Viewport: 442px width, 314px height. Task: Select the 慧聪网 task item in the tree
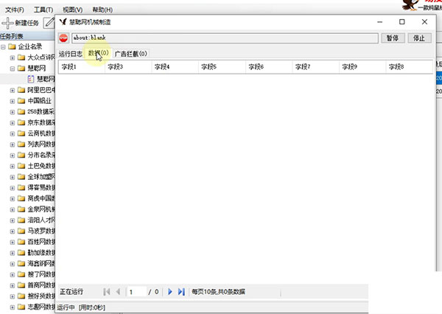click(46, 79)
